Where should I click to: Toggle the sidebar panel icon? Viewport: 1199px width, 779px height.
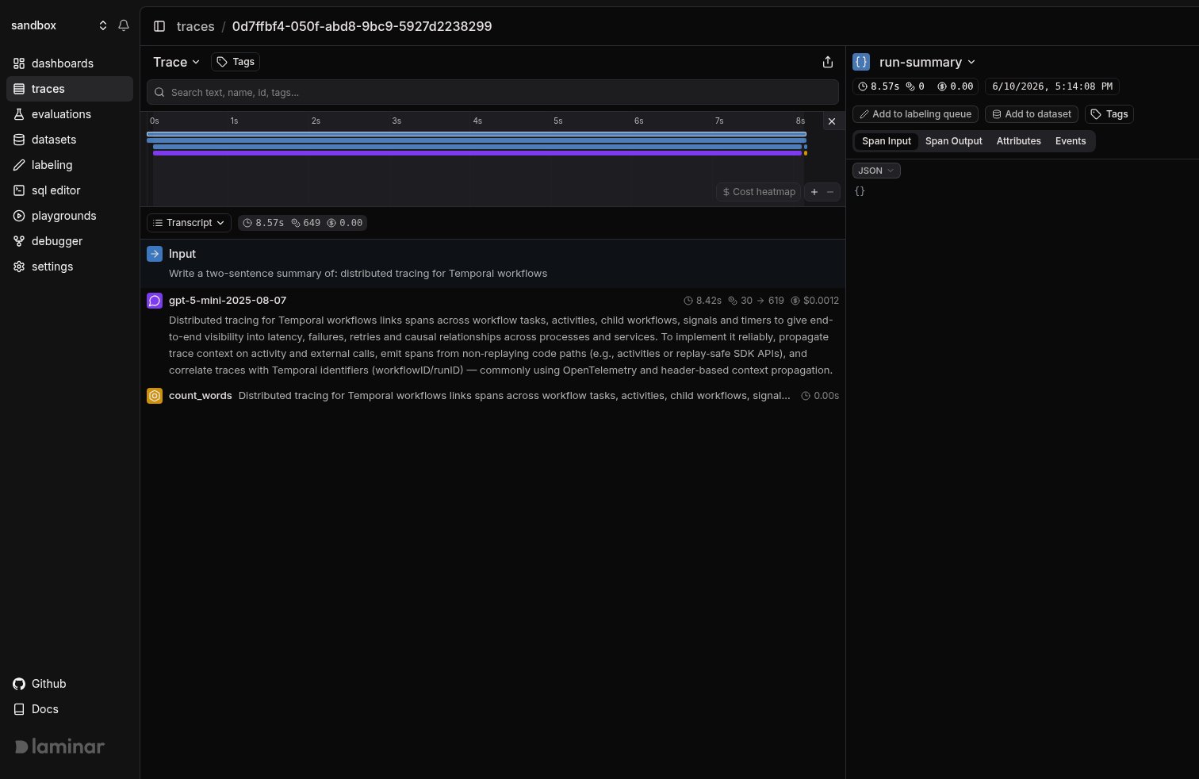(x=159, y=26)
